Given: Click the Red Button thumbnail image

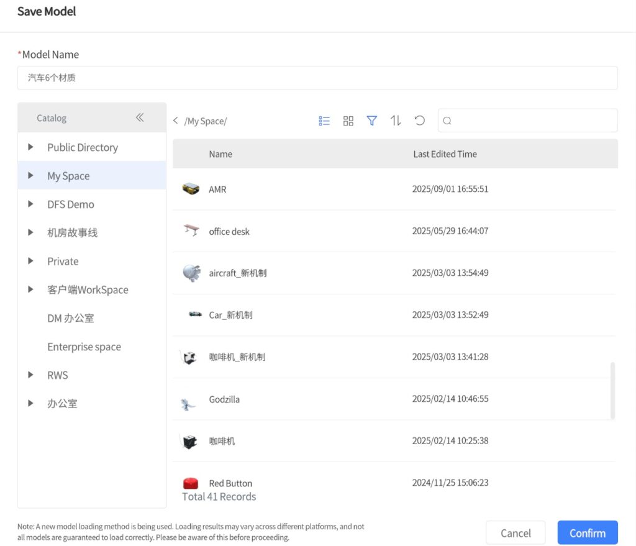Looking at the screenshot, I should click(x=191, y=482).
